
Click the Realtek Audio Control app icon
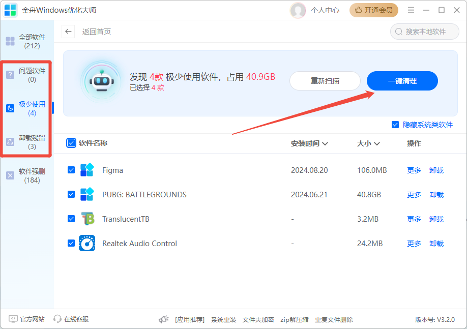click(x=87, y=243)
